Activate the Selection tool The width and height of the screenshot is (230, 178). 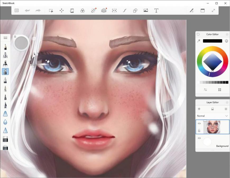pyautogui.click(x=51, y=11)
